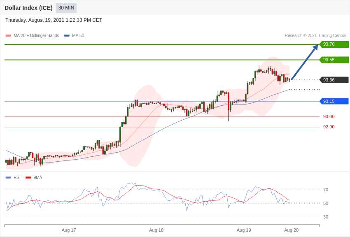Screen dimensions: 350x237
Task: Click the RSI 70 level label
Action: click(x=326, y=190)
